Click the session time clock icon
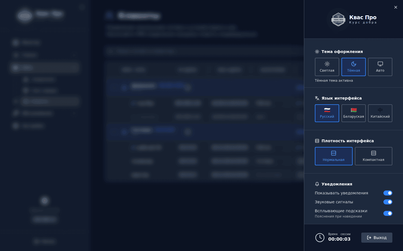This screenshot has height=251, width=403. click(320, 238)
